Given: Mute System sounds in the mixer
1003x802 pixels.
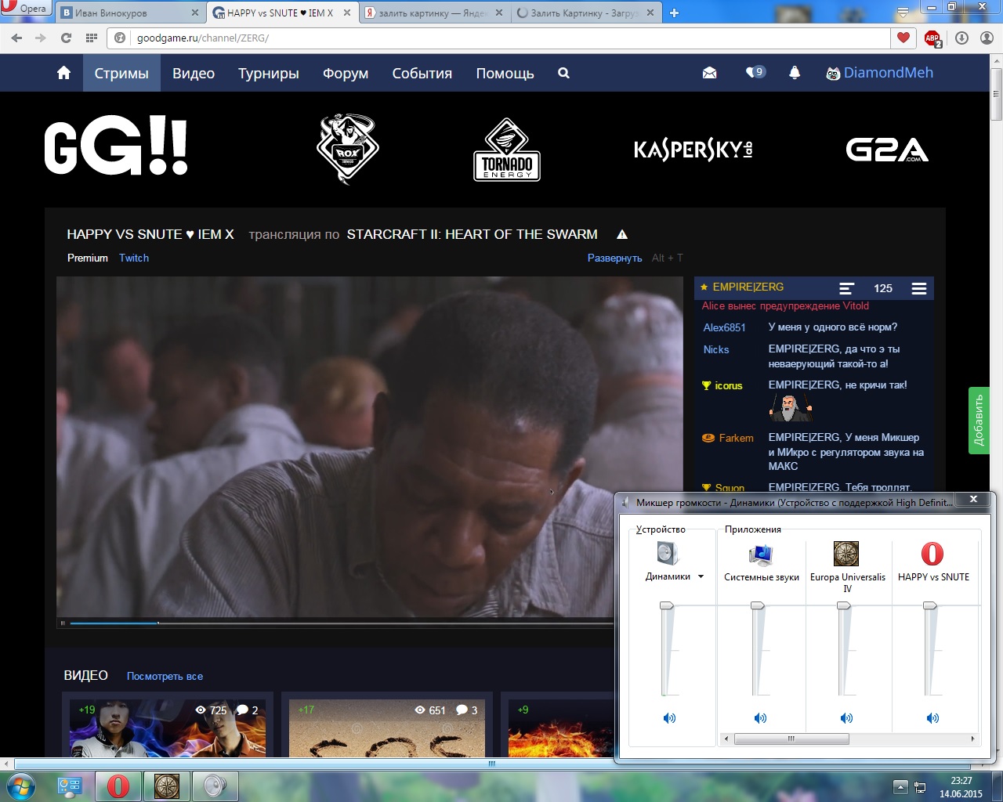Looking at the screenshot, I should click(x=760, y=717).
